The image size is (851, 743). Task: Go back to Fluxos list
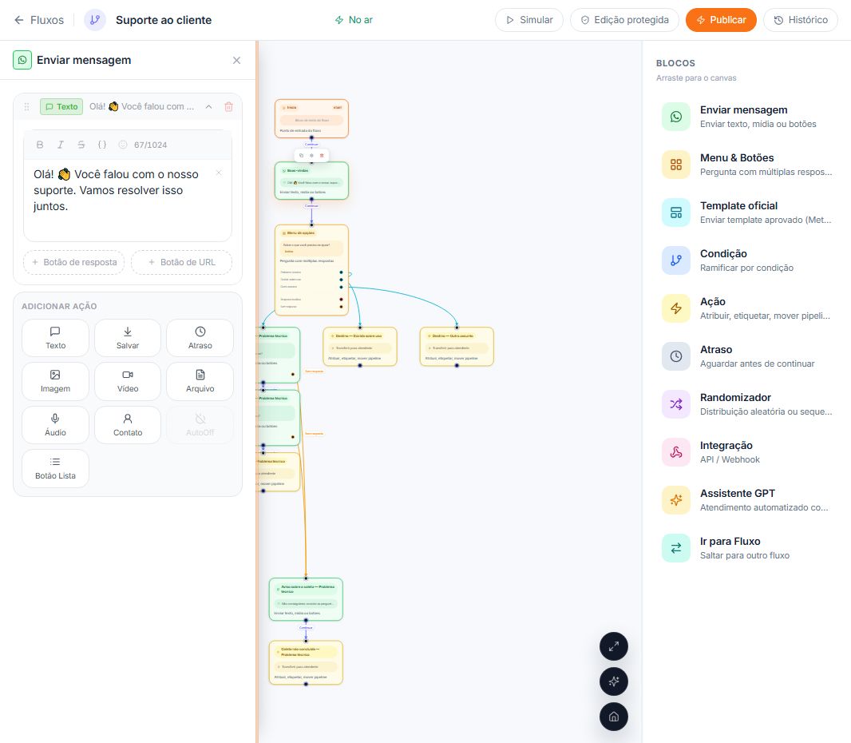coord(38,20)
